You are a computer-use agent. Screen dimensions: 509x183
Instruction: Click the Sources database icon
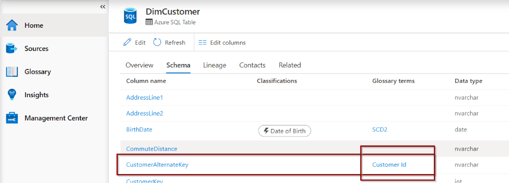coord(12,49)
